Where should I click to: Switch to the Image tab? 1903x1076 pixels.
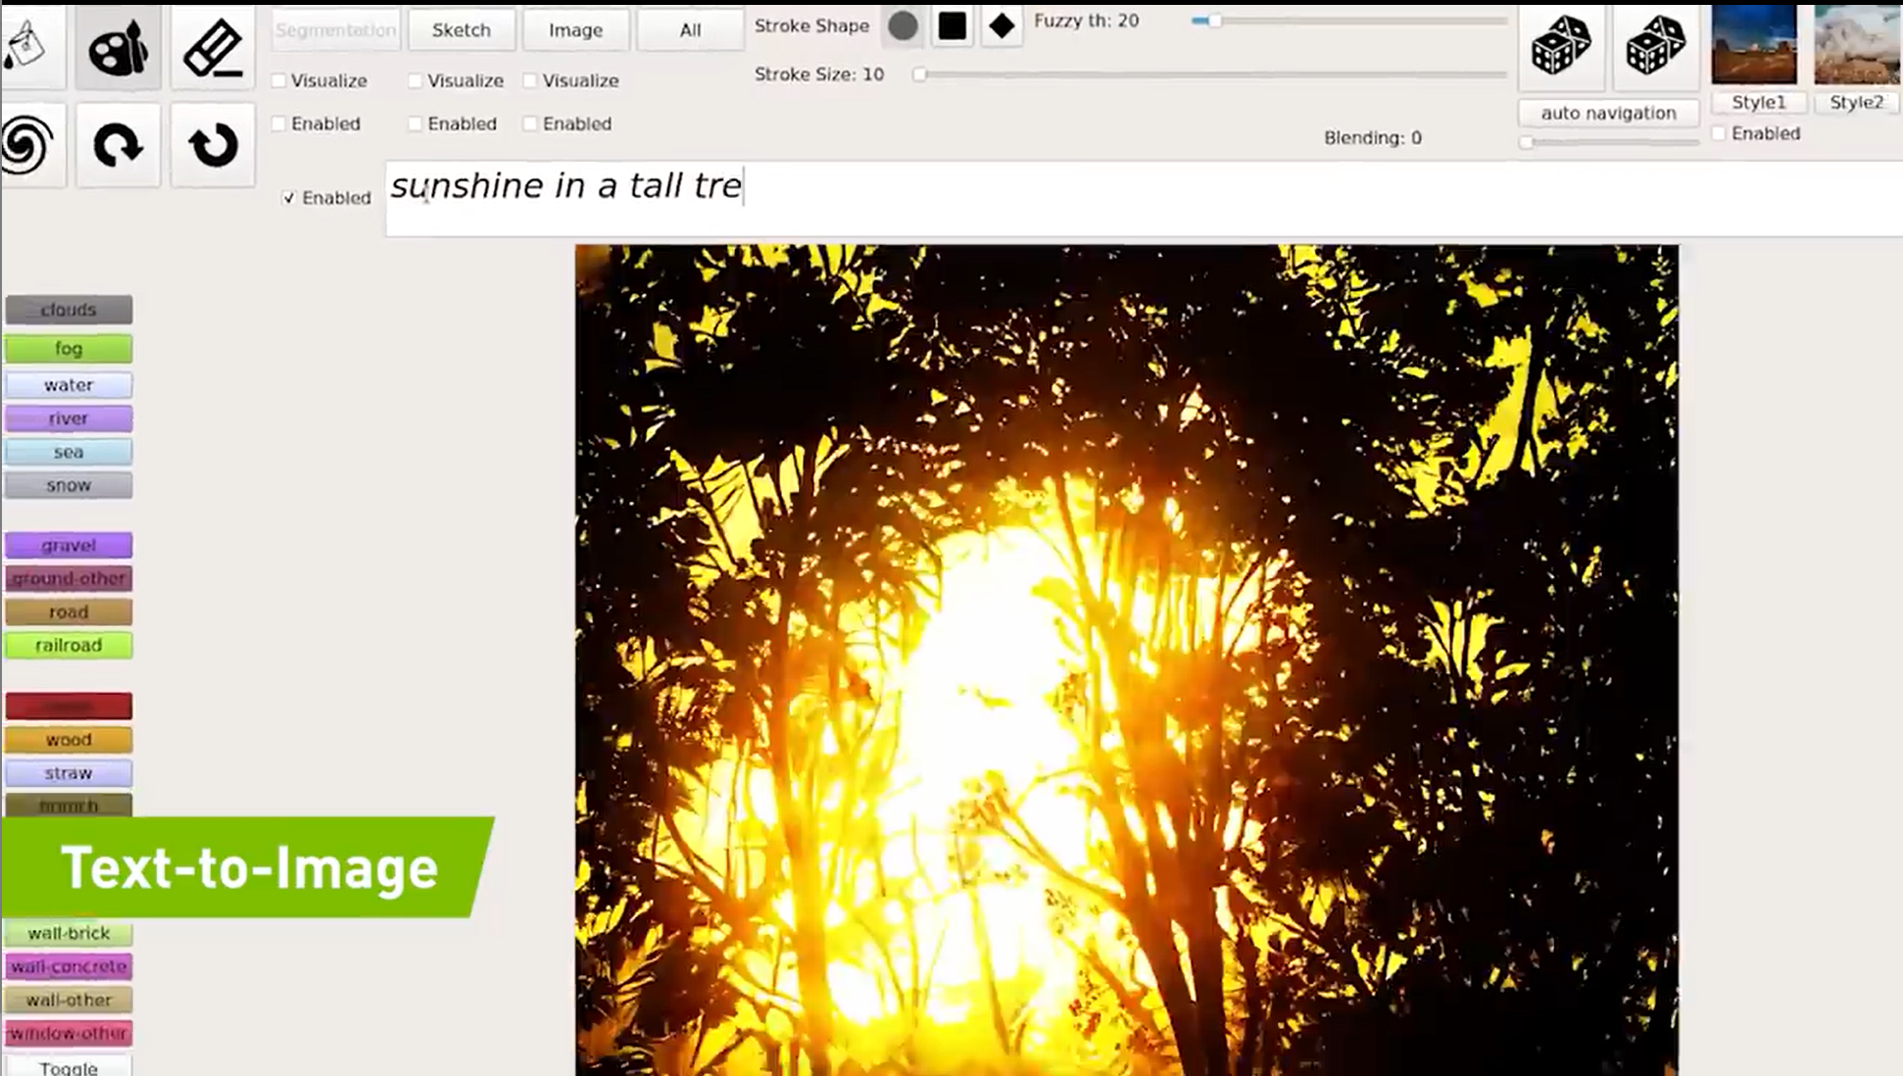[x=575, y=30]
